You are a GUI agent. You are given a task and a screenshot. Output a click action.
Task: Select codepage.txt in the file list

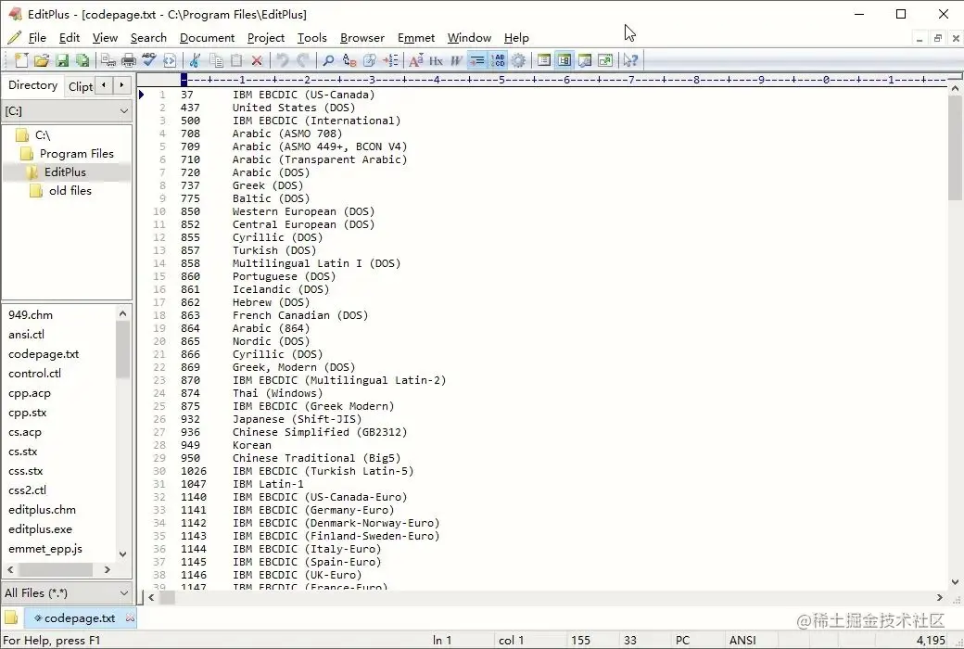pyautogui.click(x=44, y=354)
